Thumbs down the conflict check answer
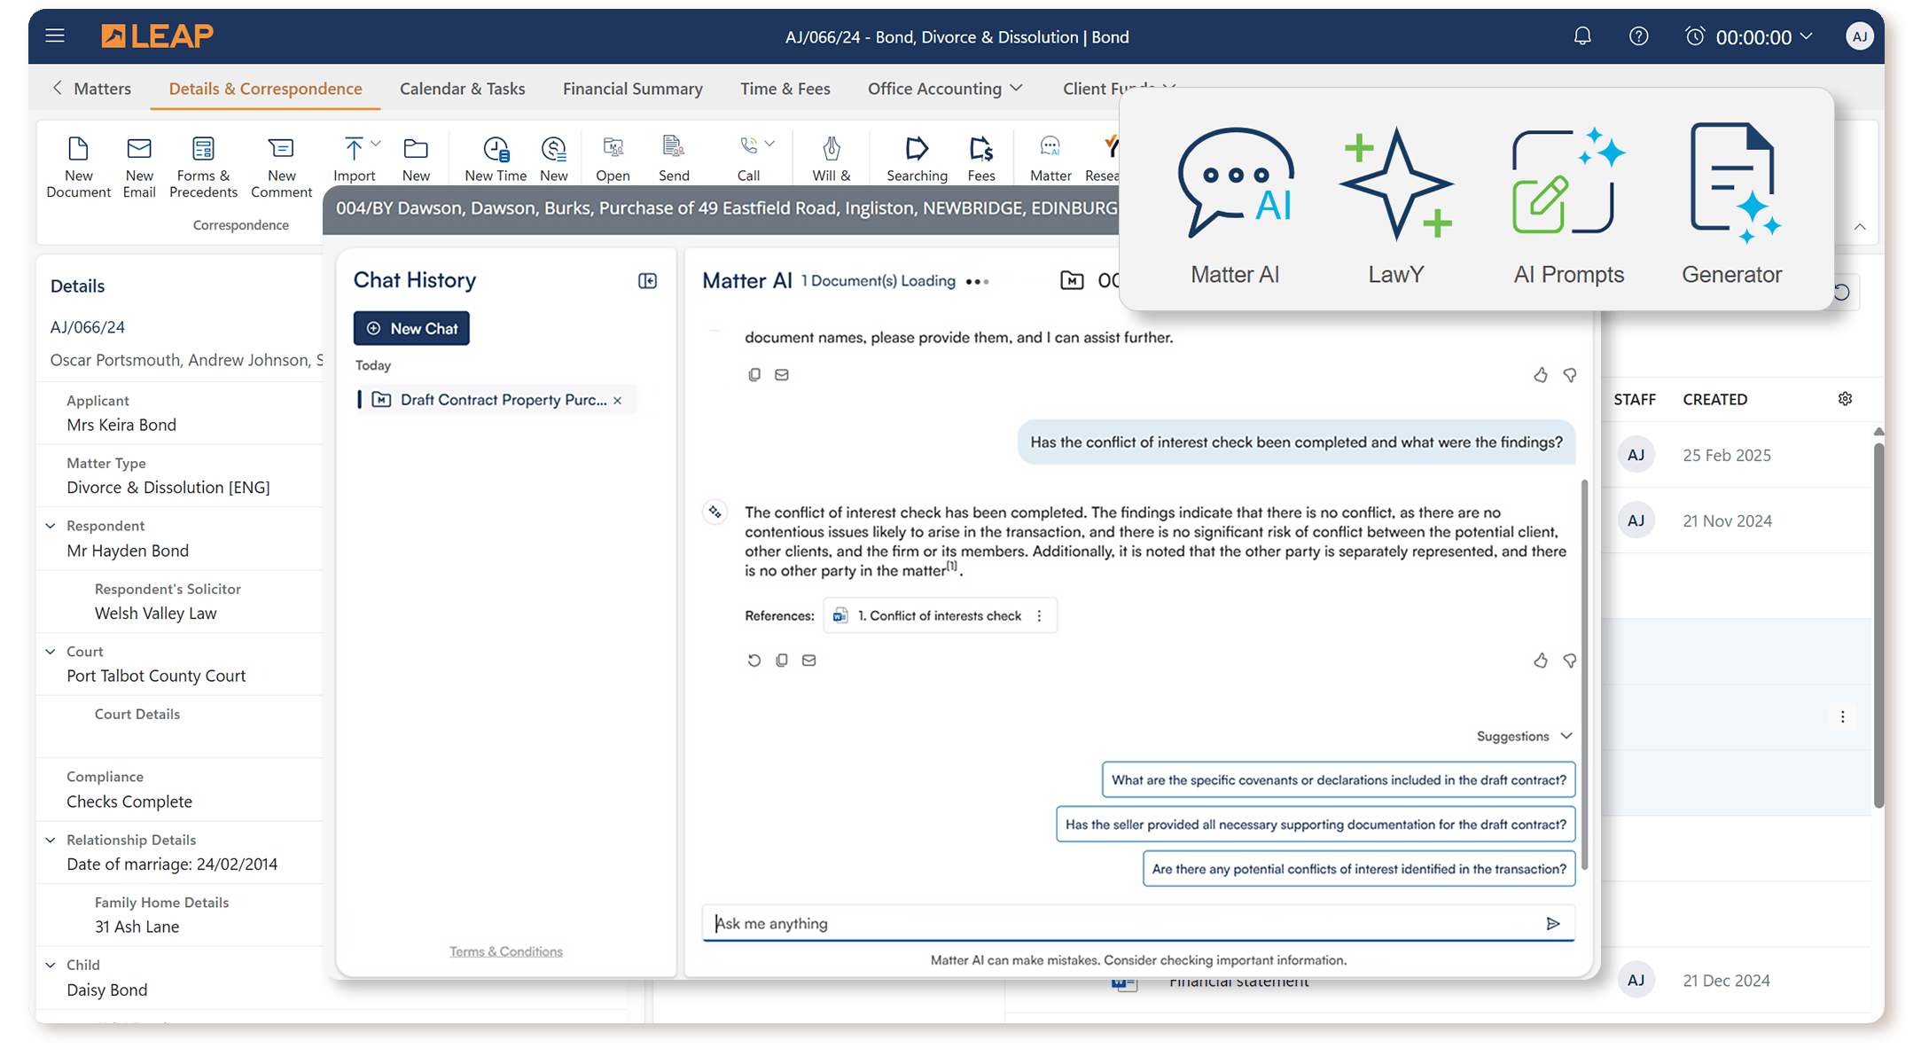This screenshot has width=1921, height=1064. point(1570,661)
